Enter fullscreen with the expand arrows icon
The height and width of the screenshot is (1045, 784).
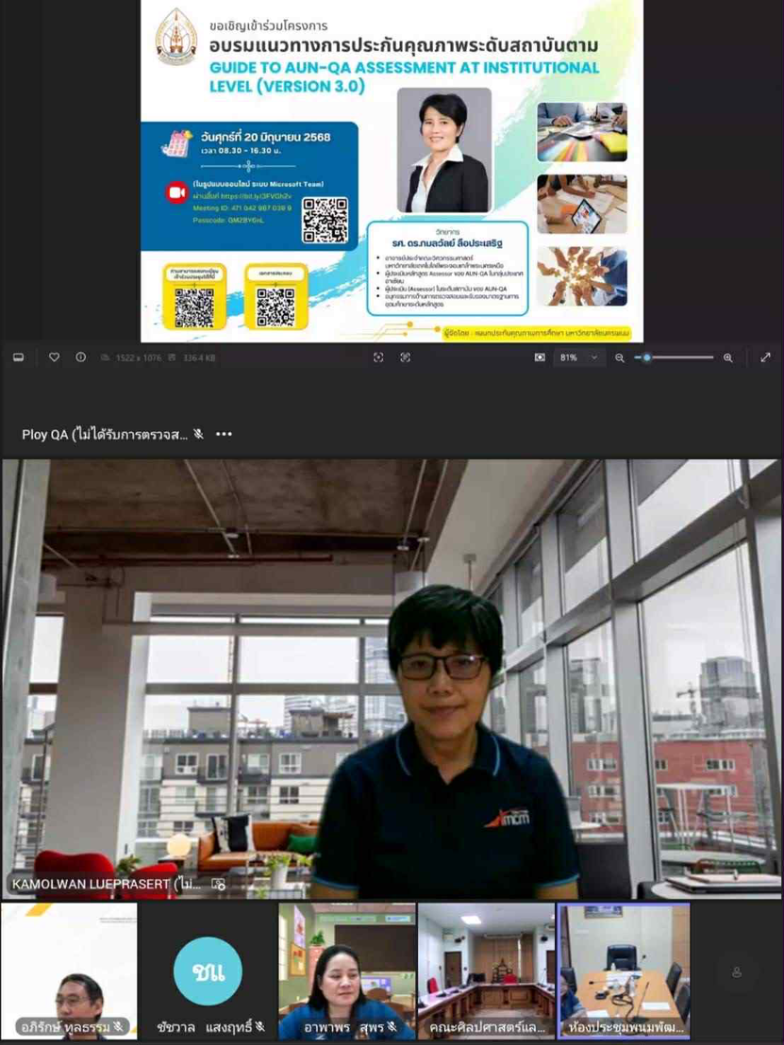pos(765,357)
